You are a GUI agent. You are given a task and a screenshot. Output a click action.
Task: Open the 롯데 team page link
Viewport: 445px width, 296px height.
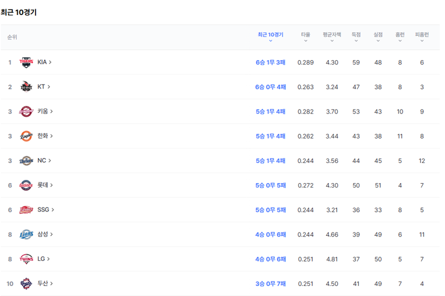[45, 185]
